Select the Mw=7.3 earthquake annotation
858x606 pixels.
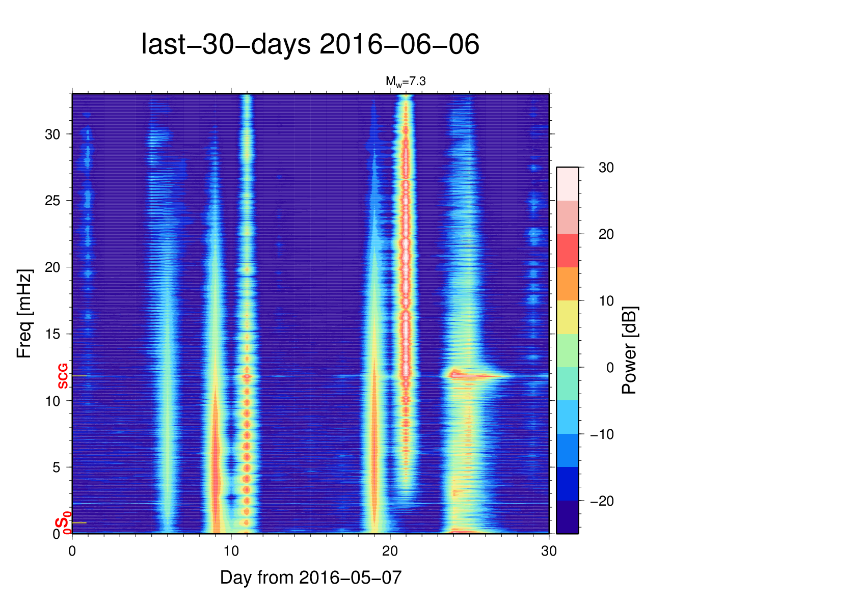[405, 81]
